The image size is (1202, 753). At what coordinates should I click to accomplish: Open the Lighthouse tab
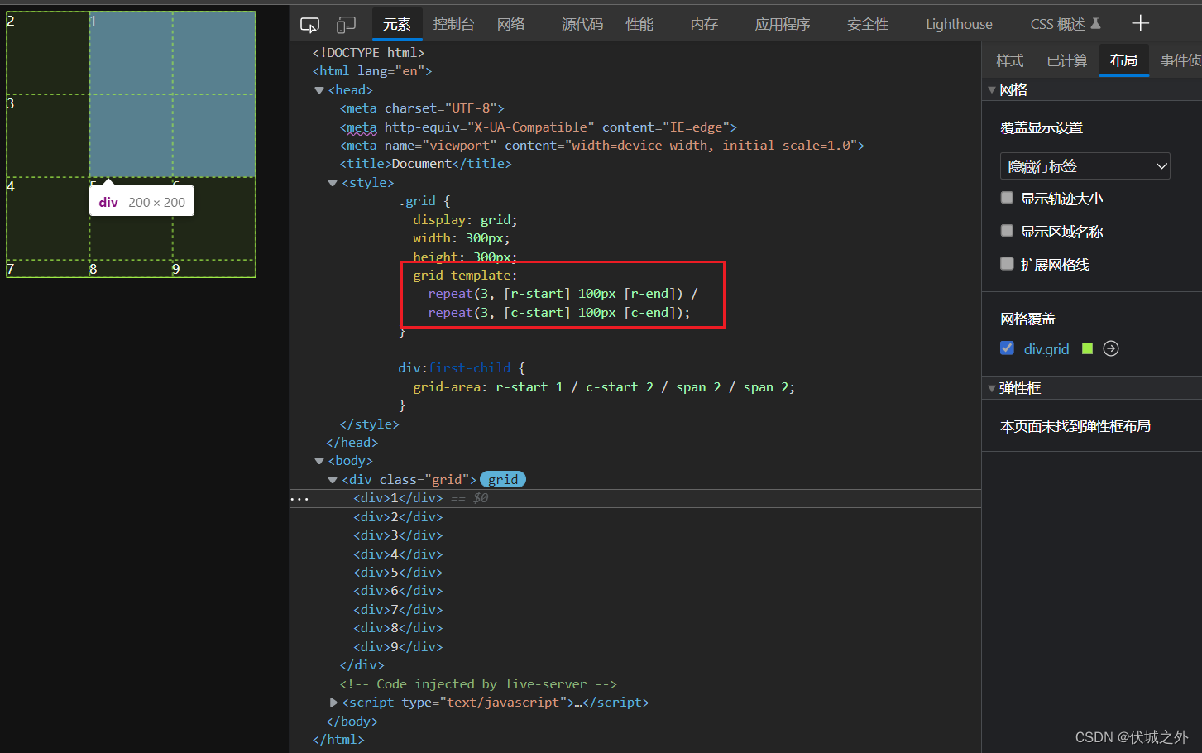coord(959,24)
